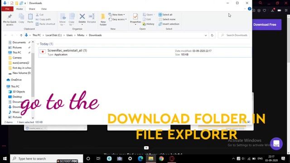Open Camera folder in sidebar
The image size is (290, 163).
[x=17, y=58]
